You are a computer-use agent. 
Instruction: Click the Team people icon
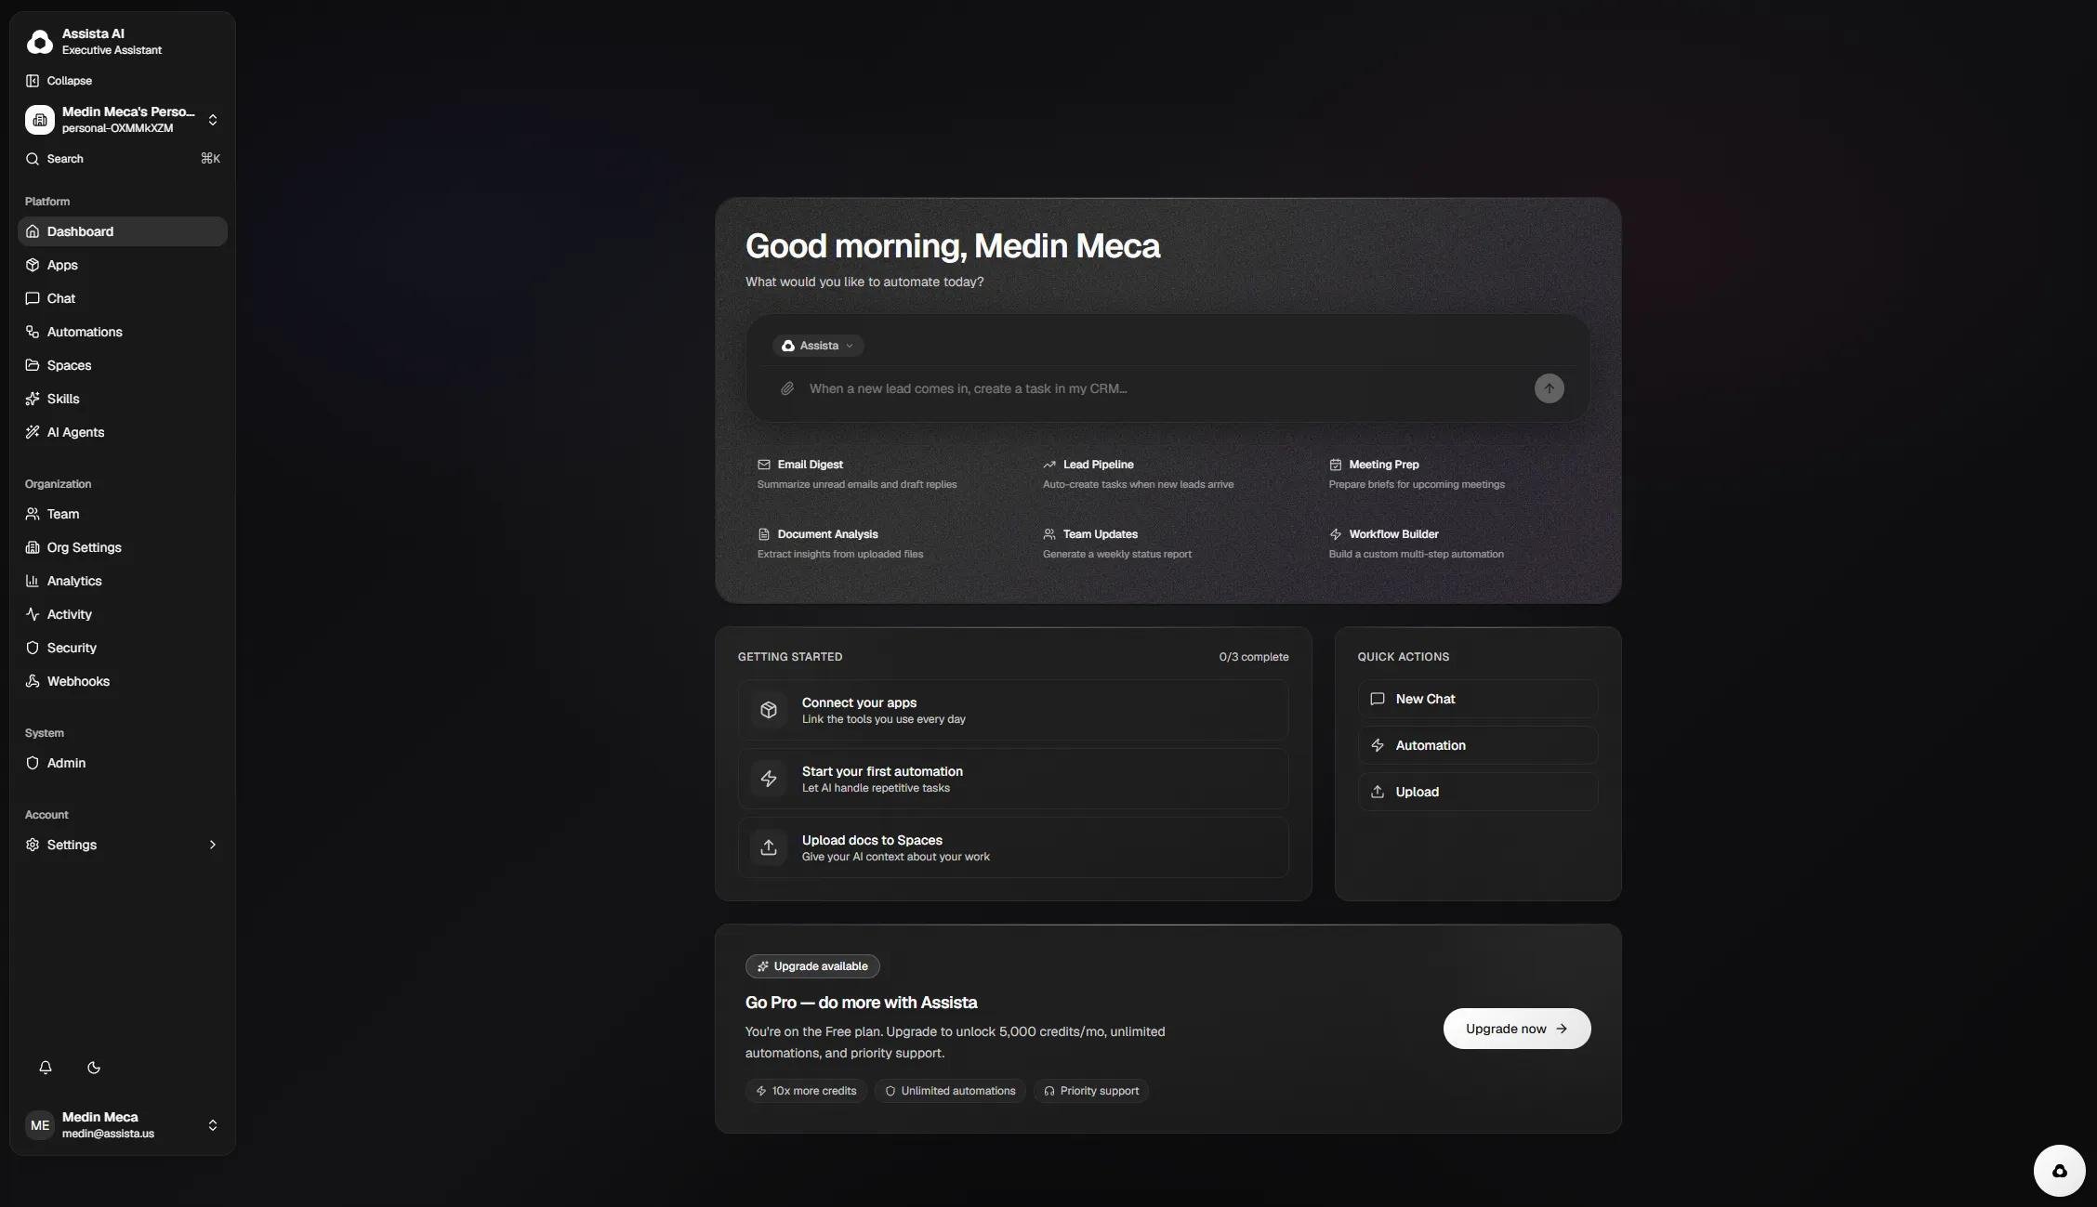(33, 514)
